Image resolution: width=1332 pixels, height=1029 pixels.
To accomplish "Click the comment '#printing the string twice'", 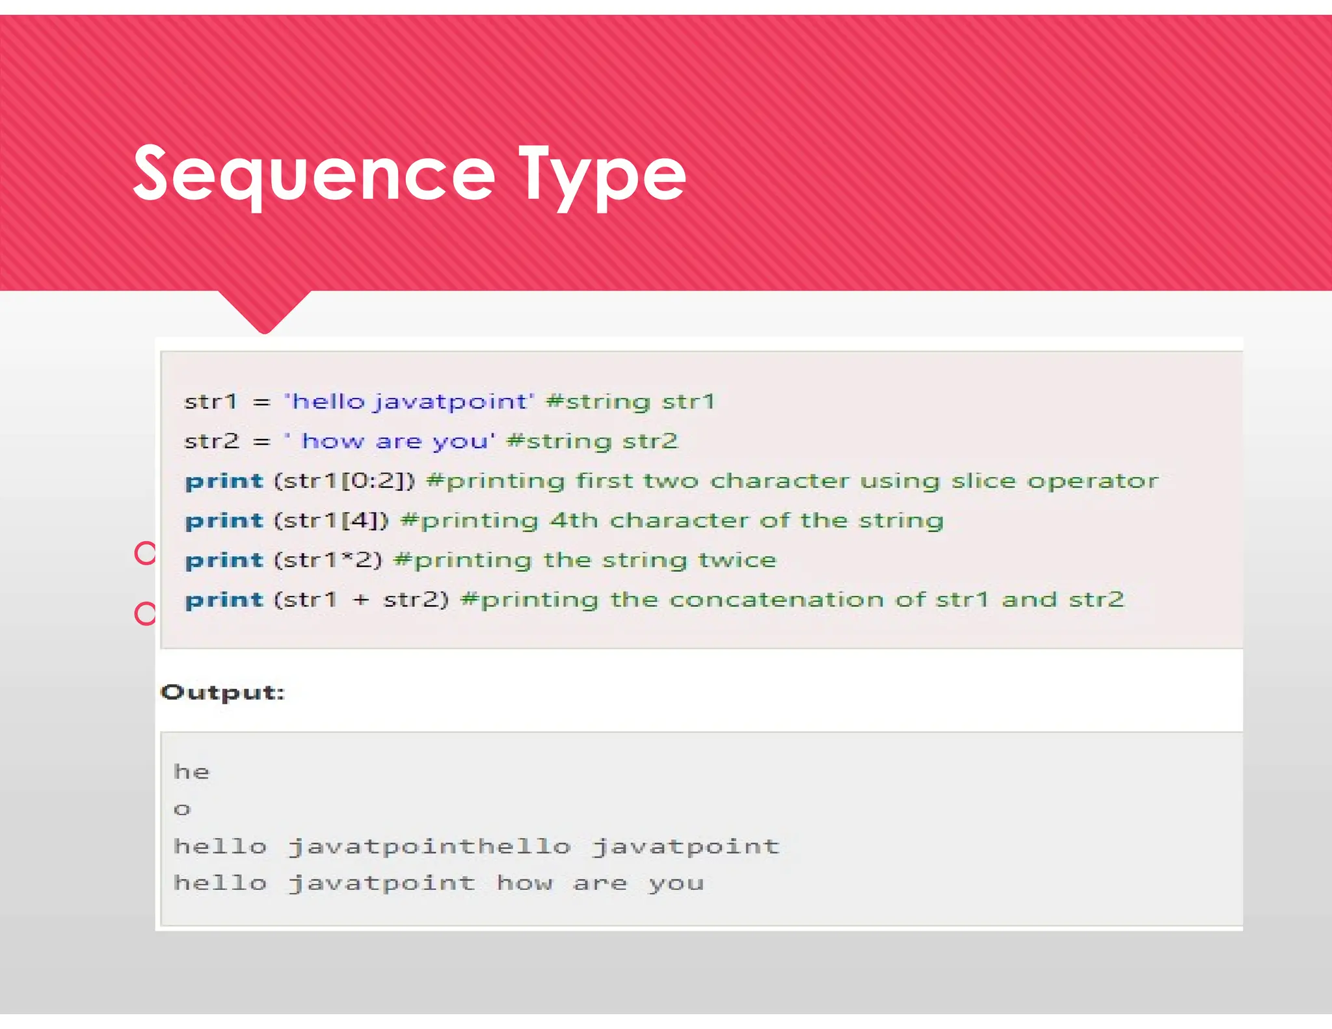I will [x=585, y=561].
